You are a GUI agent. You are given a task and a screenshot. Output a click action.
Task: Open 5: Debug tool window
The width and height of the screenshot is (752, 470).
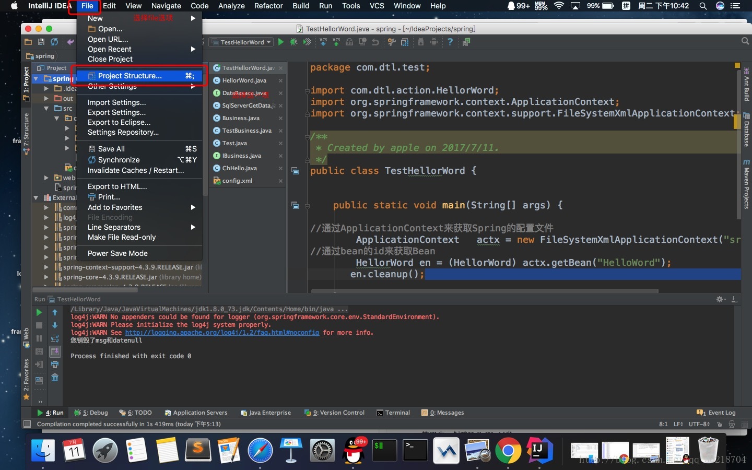tap(91, 413)
